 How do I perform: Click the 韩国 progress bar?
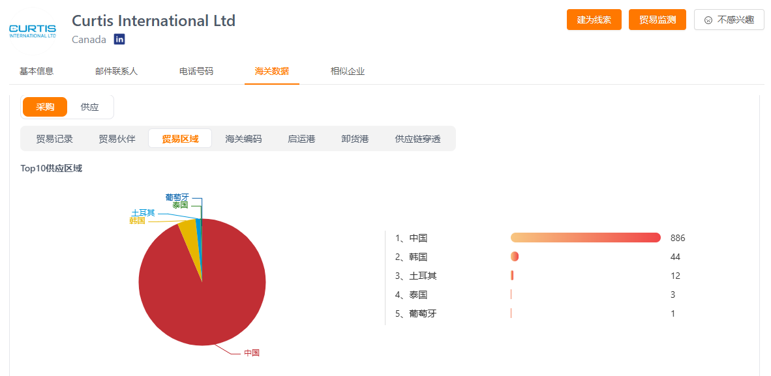515,257
